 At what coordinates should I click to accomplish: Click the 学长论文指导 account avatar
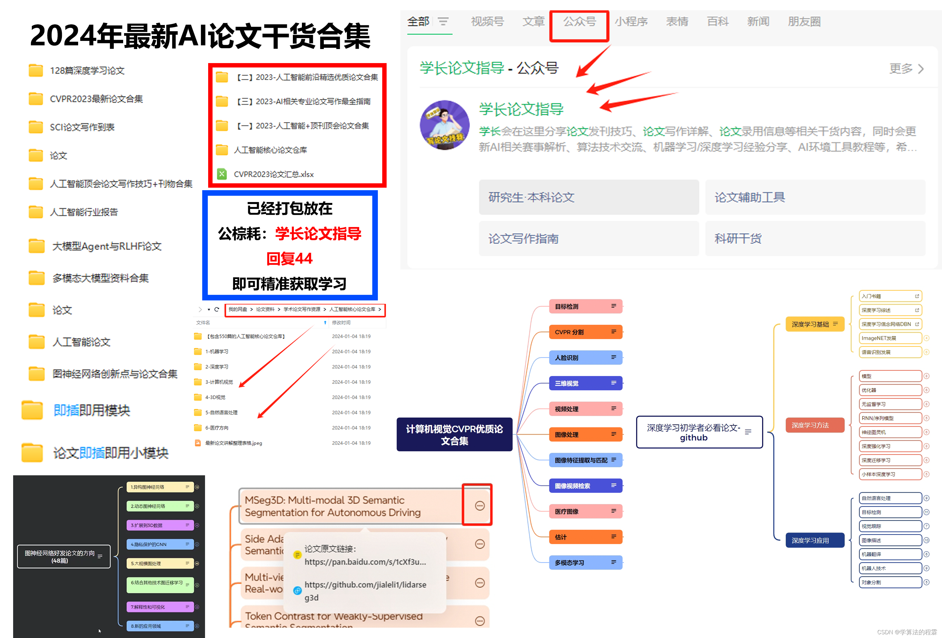445,125
